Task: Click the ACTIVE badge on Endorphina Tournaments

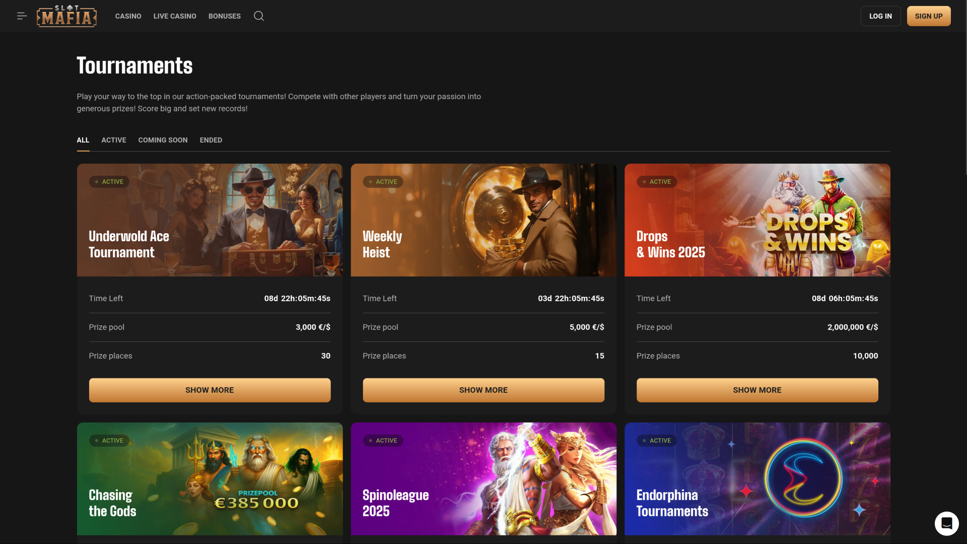Action: click(657, 440)
